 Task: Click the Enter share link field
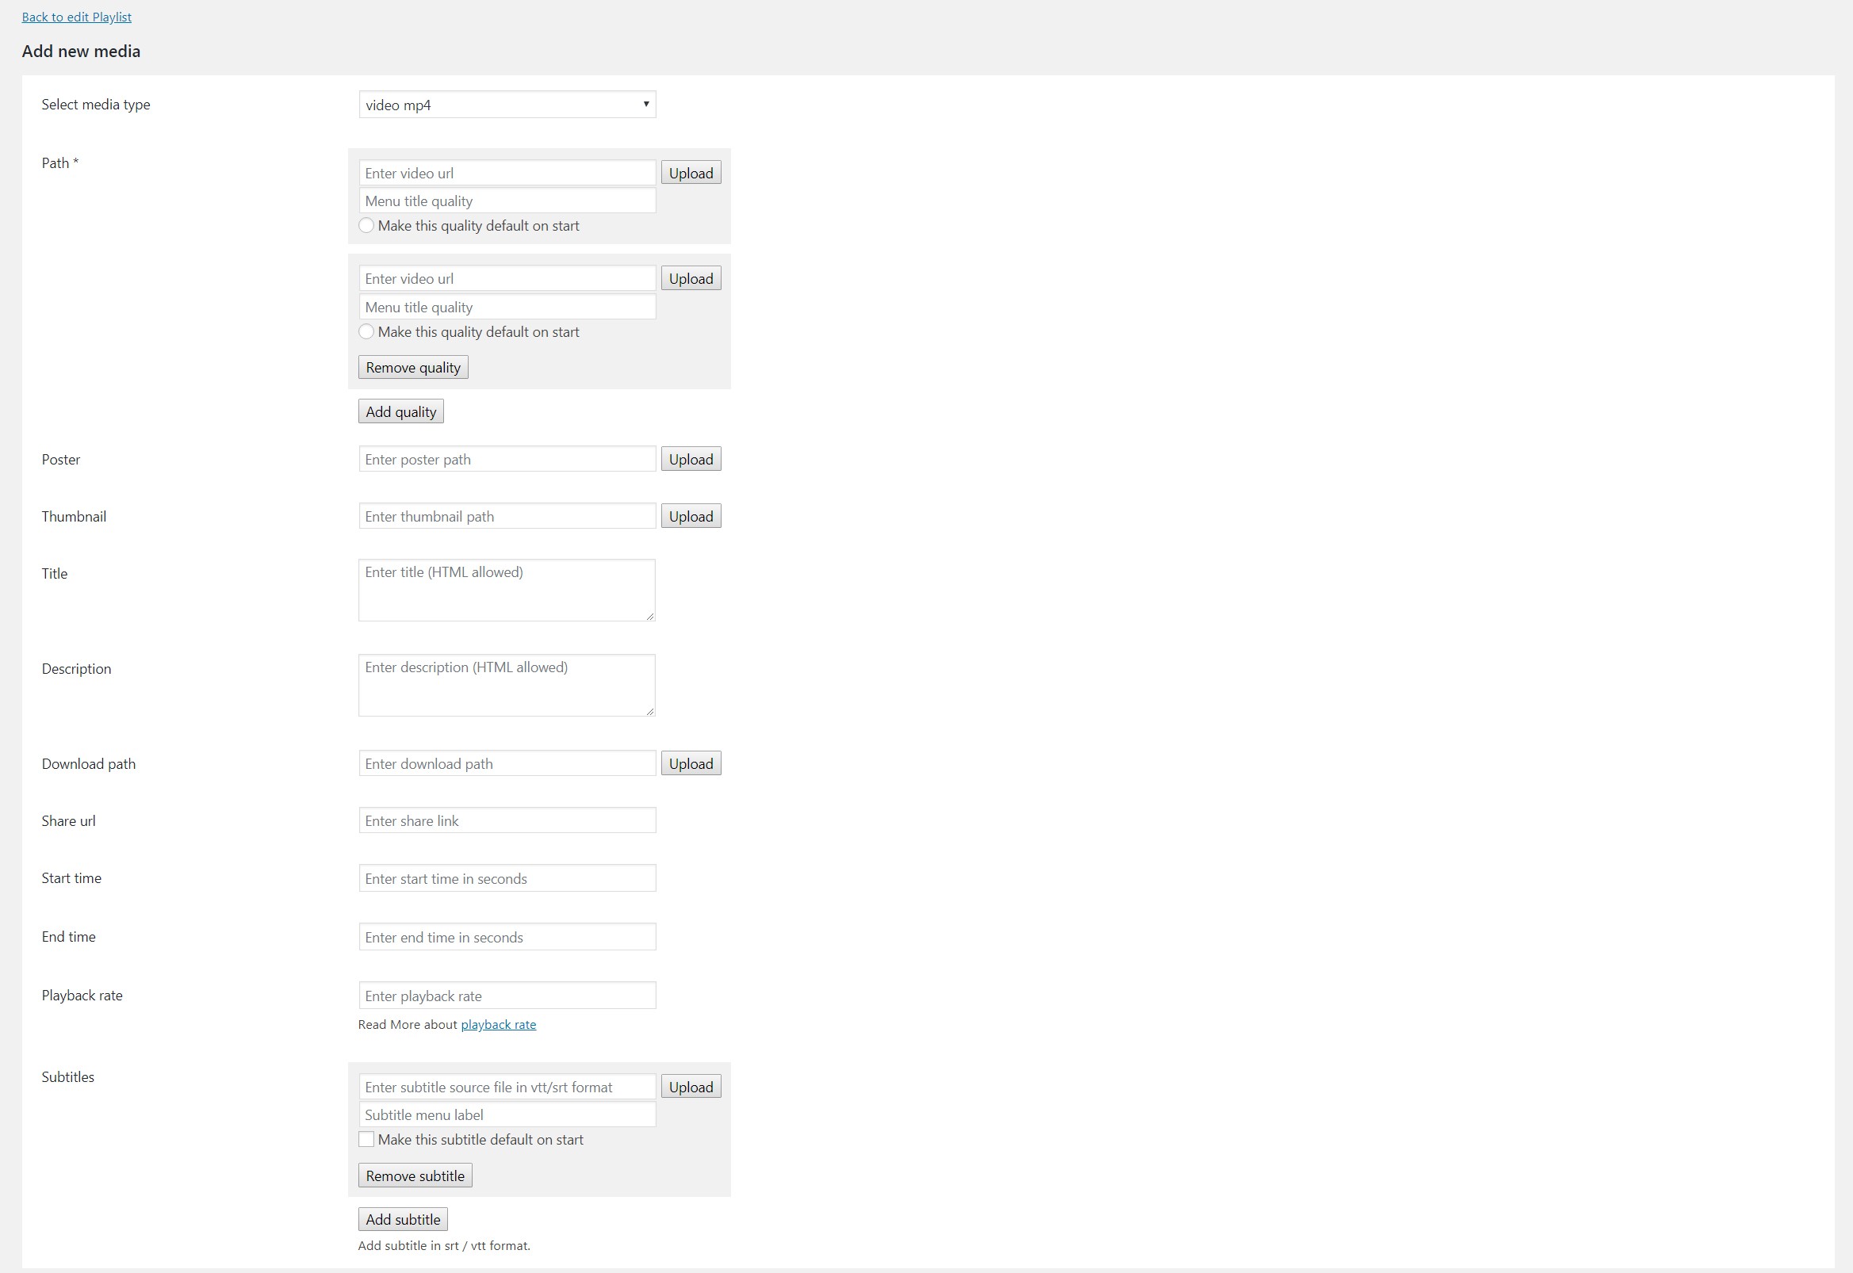click(507, 820)
